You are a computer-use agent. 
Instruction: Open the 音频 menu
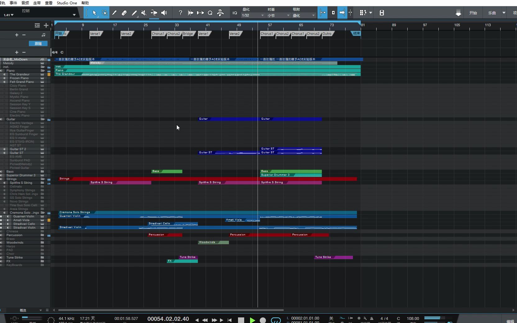tap(25, 3)
